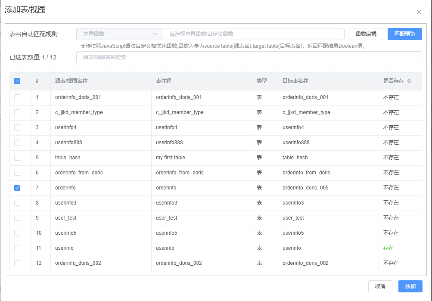Toggle the select-all checkbox in table header
This screenshot has height=301, width=432.
click(17, 81)
